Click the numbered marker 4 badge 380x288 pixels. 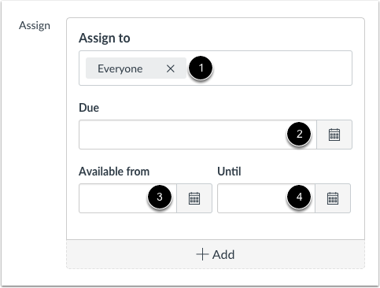(299, 197)
